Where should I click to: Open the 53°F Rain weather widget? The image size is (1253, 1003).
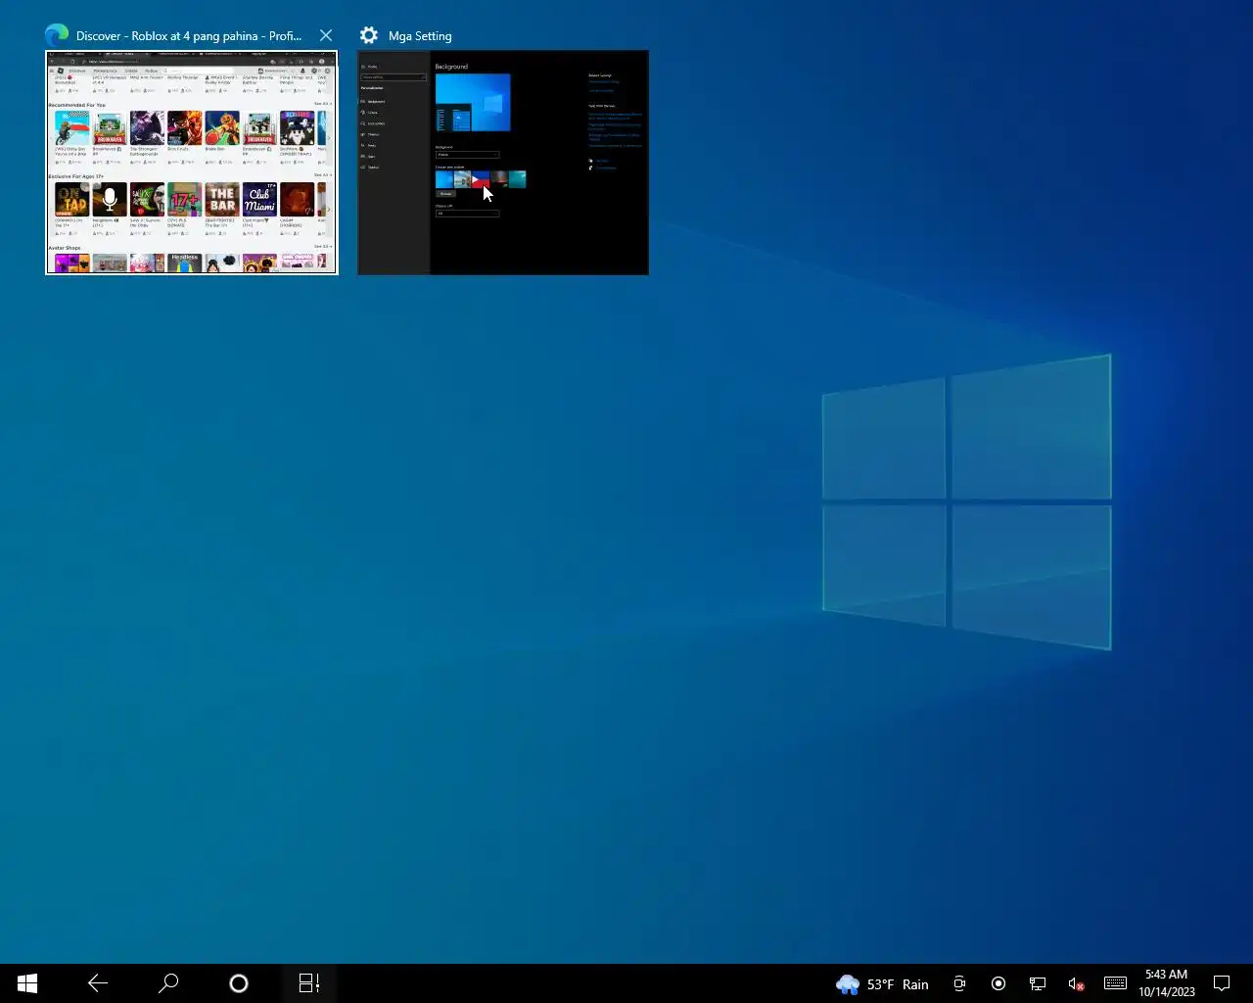coord(883,983)
